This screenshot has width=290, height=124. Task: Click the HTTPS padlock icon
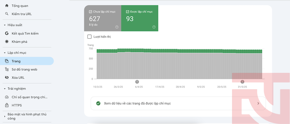pos(7,106)
